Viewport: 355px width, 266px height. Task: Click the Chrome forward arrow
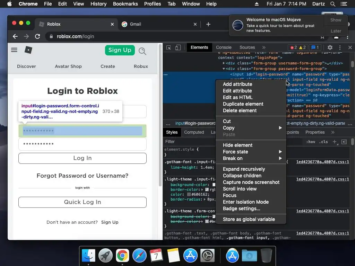click(x=26, y=36)
